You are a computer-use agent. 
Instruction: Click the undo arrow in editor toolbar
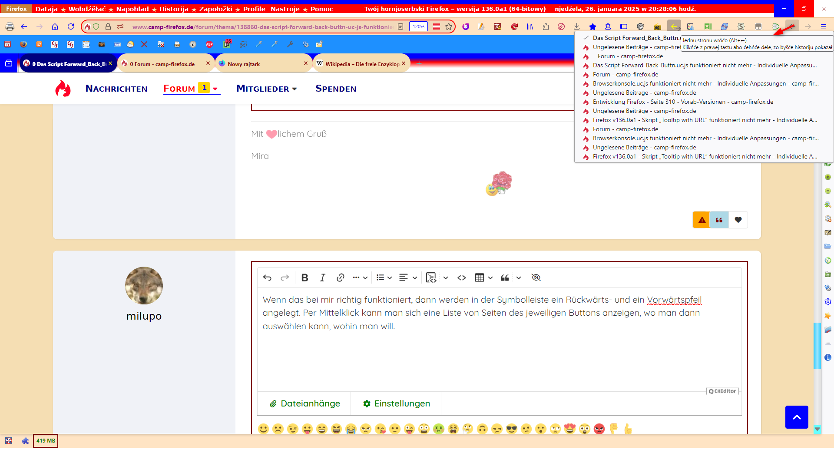267,278
